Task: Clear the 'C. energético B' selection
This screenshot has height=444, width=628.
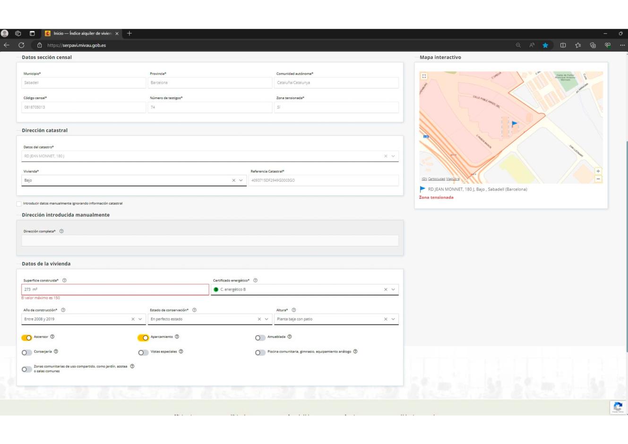Action: (386, 290)
